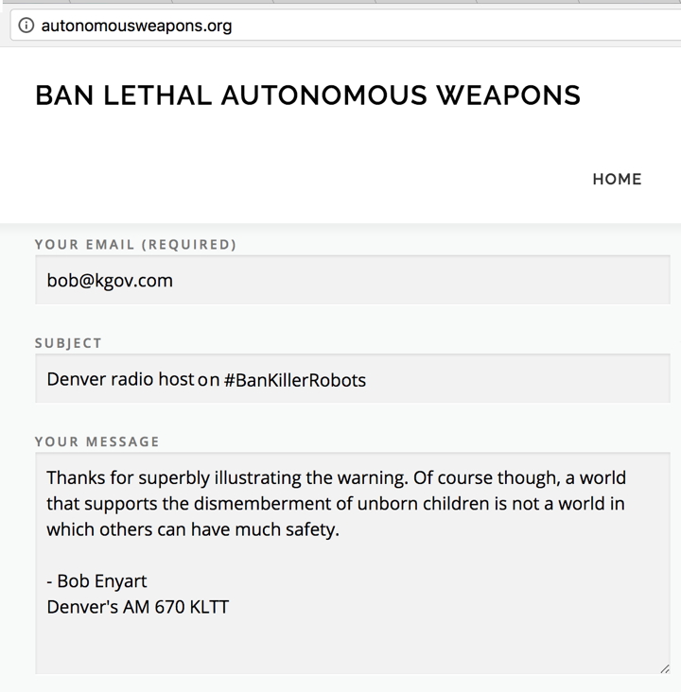The image size is (681, 692).
Task: Click the site information icon in address bar
Action: (26, 26)
